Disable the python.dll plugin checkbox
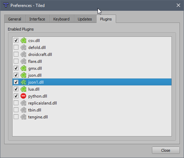 pyautogui.click(x=16, y=96)
